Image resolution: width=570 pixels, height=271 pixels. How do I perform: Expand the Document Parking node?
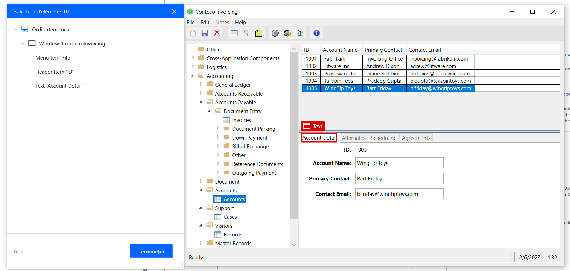[x=218, y=128]
